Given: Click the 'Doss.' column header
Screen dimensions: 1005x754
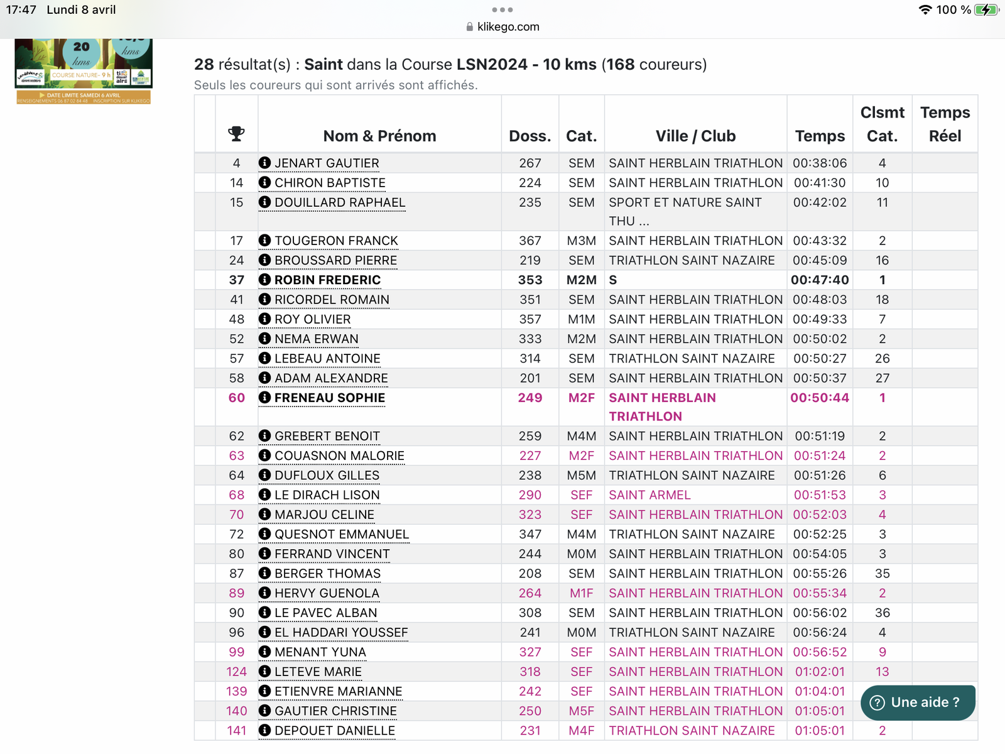Looking at the screenshot, I should [x=530, y=136].
